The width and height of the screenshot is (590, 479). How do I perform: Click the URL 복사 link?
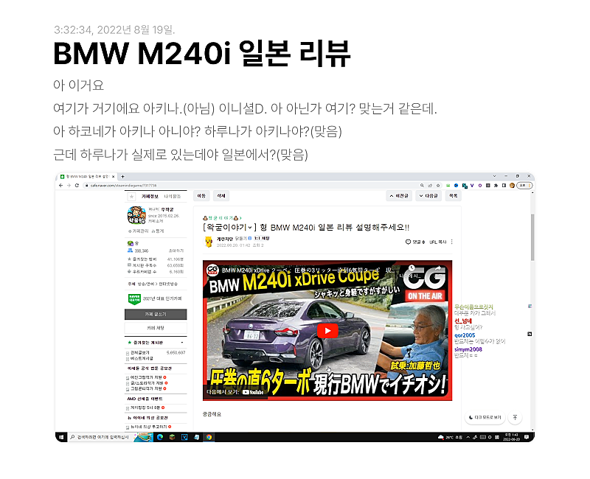click(x=437, y=242)
